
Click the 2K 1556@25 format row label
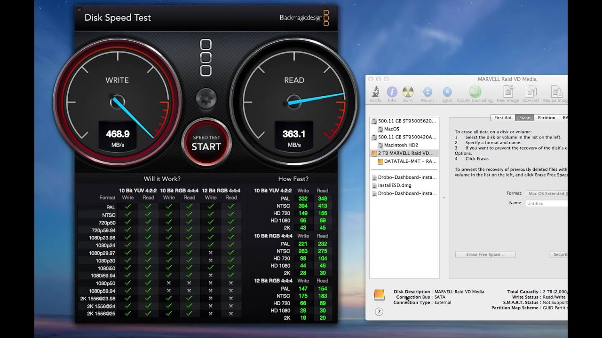101,314
